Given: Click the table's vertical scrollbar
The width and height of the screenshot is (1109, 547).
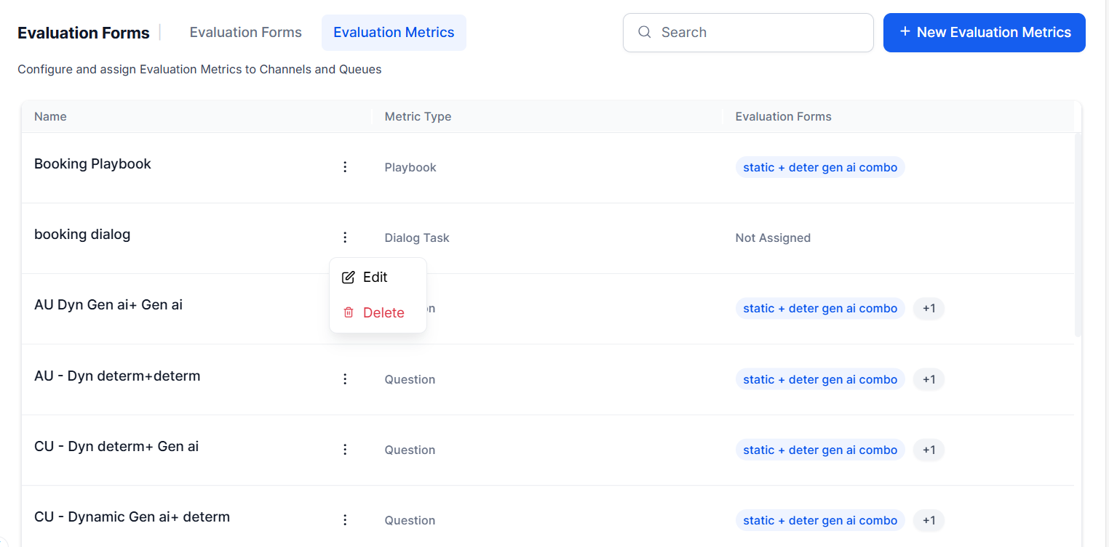Looking at the screenshot, I should click(1078, 232).
